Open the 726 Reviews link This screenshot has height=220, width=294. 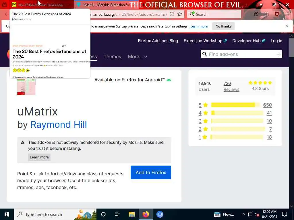point(231,86)
